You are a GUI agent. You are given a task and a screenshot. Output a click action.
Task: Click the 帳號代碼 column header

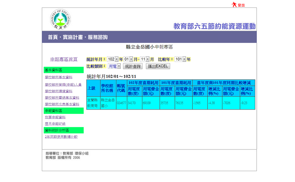pos(122,88)
